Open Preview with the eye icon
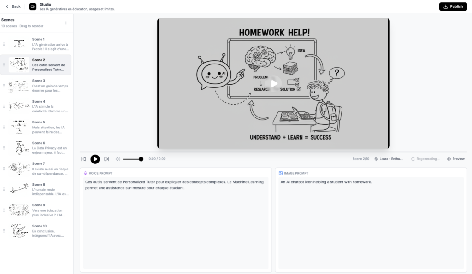Screen dimensions: 472x274 click(455, 159)
